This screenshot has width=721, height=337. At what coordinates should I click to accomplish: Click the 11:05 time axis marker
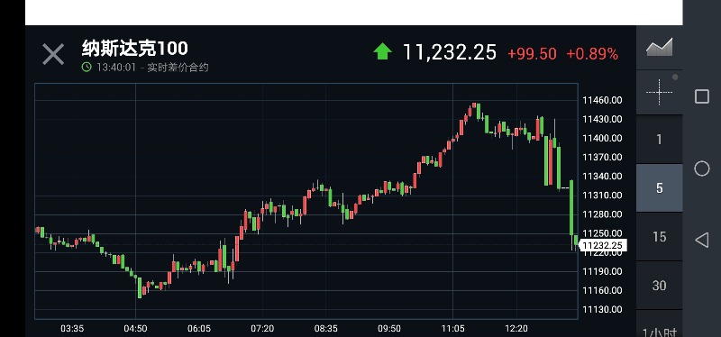tap(453, 329)
